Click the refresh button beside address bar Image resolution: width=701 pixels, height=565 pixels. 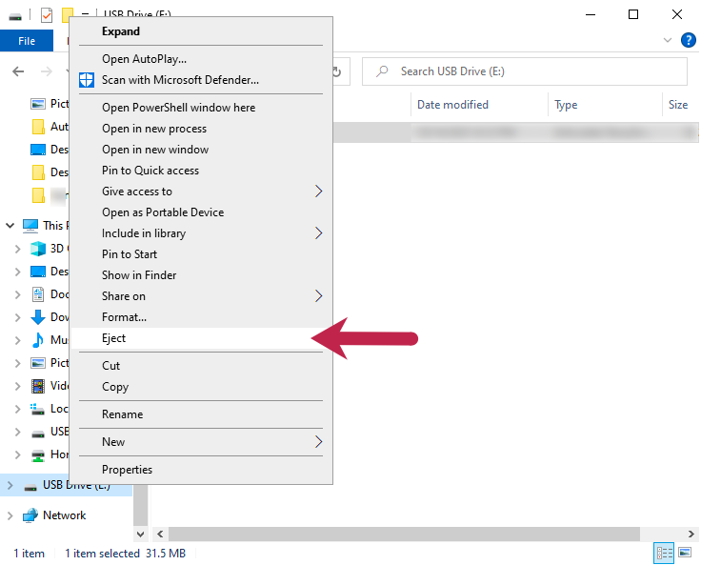coord(337,71)
